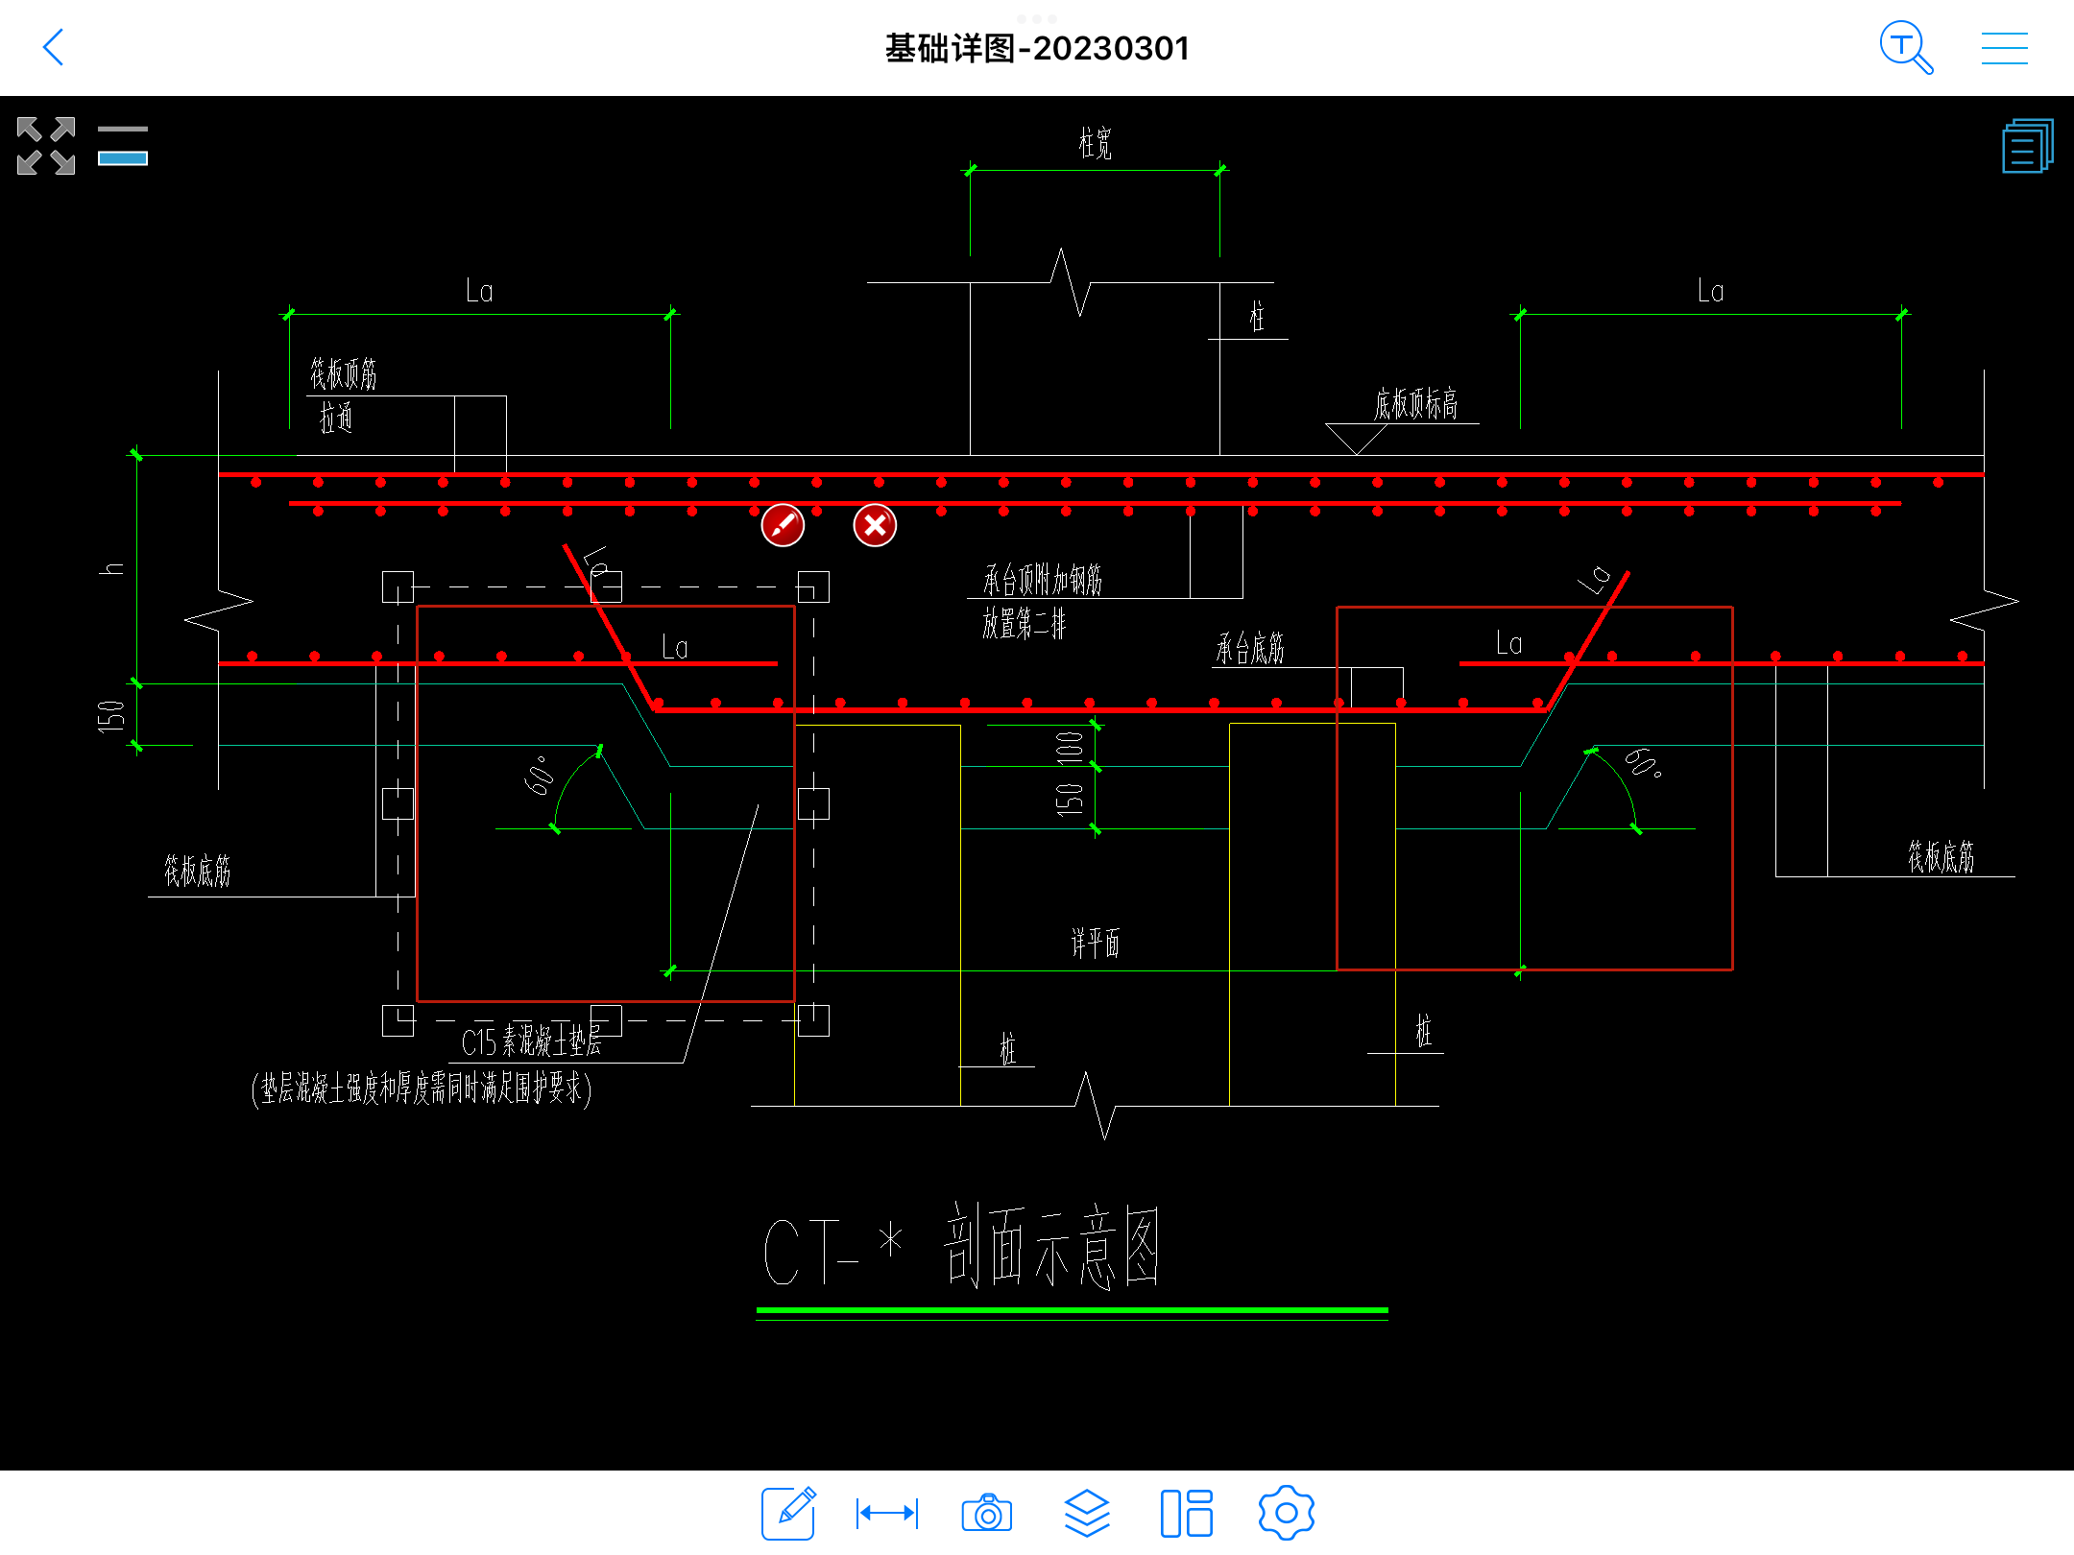Open the layout view tool
This screenshot has width=2074, height=1555.
click(x=1187, y=1514)
